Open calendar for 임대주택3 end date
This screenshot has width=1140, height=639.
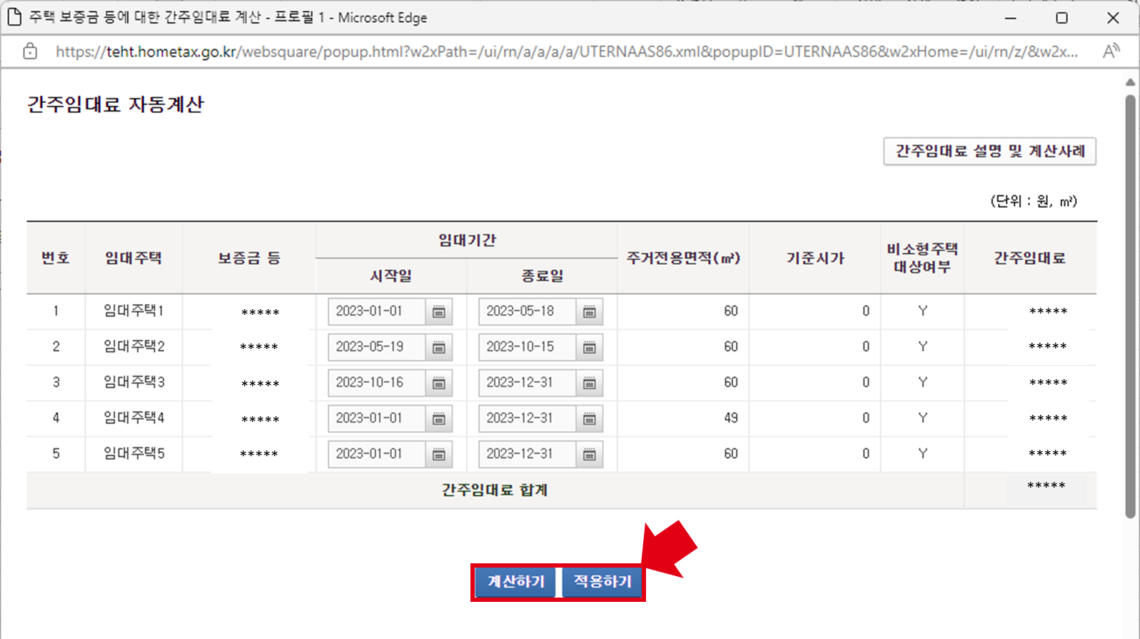(x=590, y=383)
